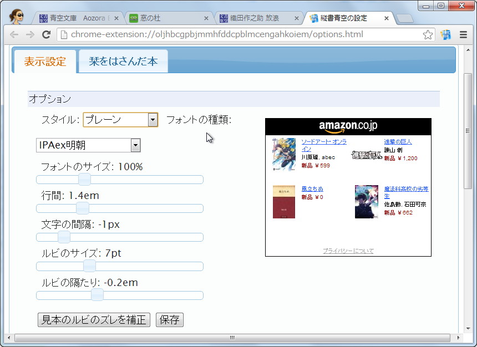This screenshot has height=347, width=477.
Task: Open the Chrome hamburger menu
Action: (463, 35)
